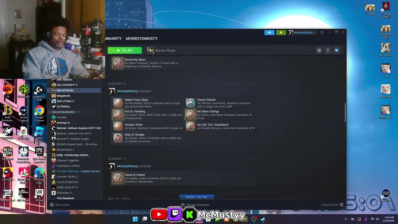
Task: Open MonkeyDMusty profile link under January 5
Action: [127, 91]
